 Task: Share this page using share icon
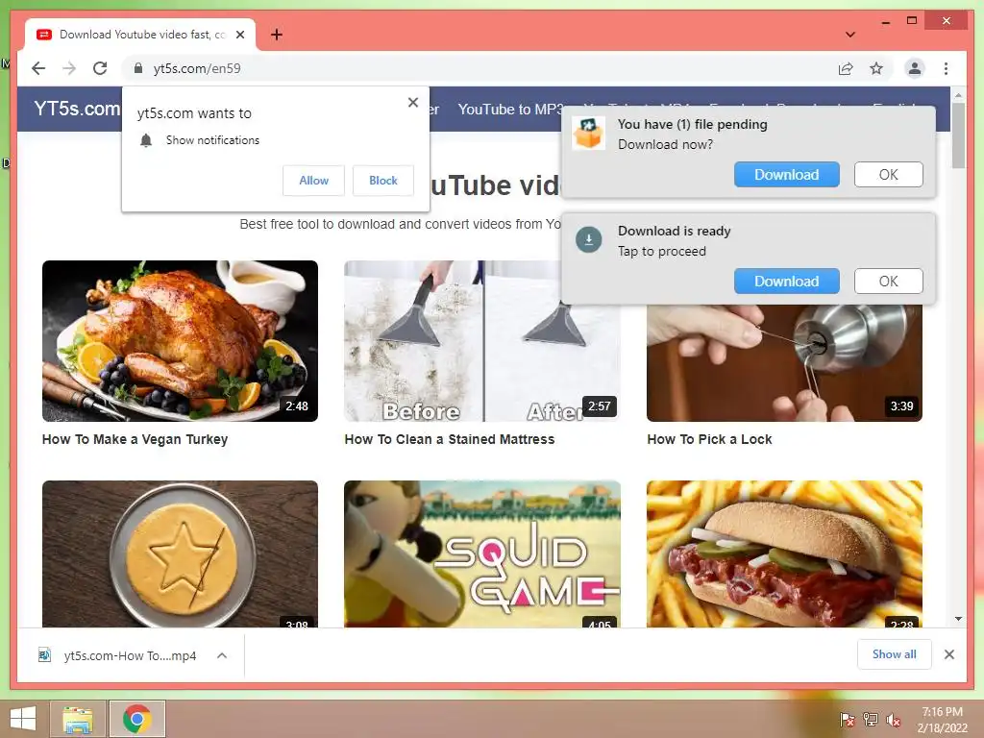click(x=846, y=68)
